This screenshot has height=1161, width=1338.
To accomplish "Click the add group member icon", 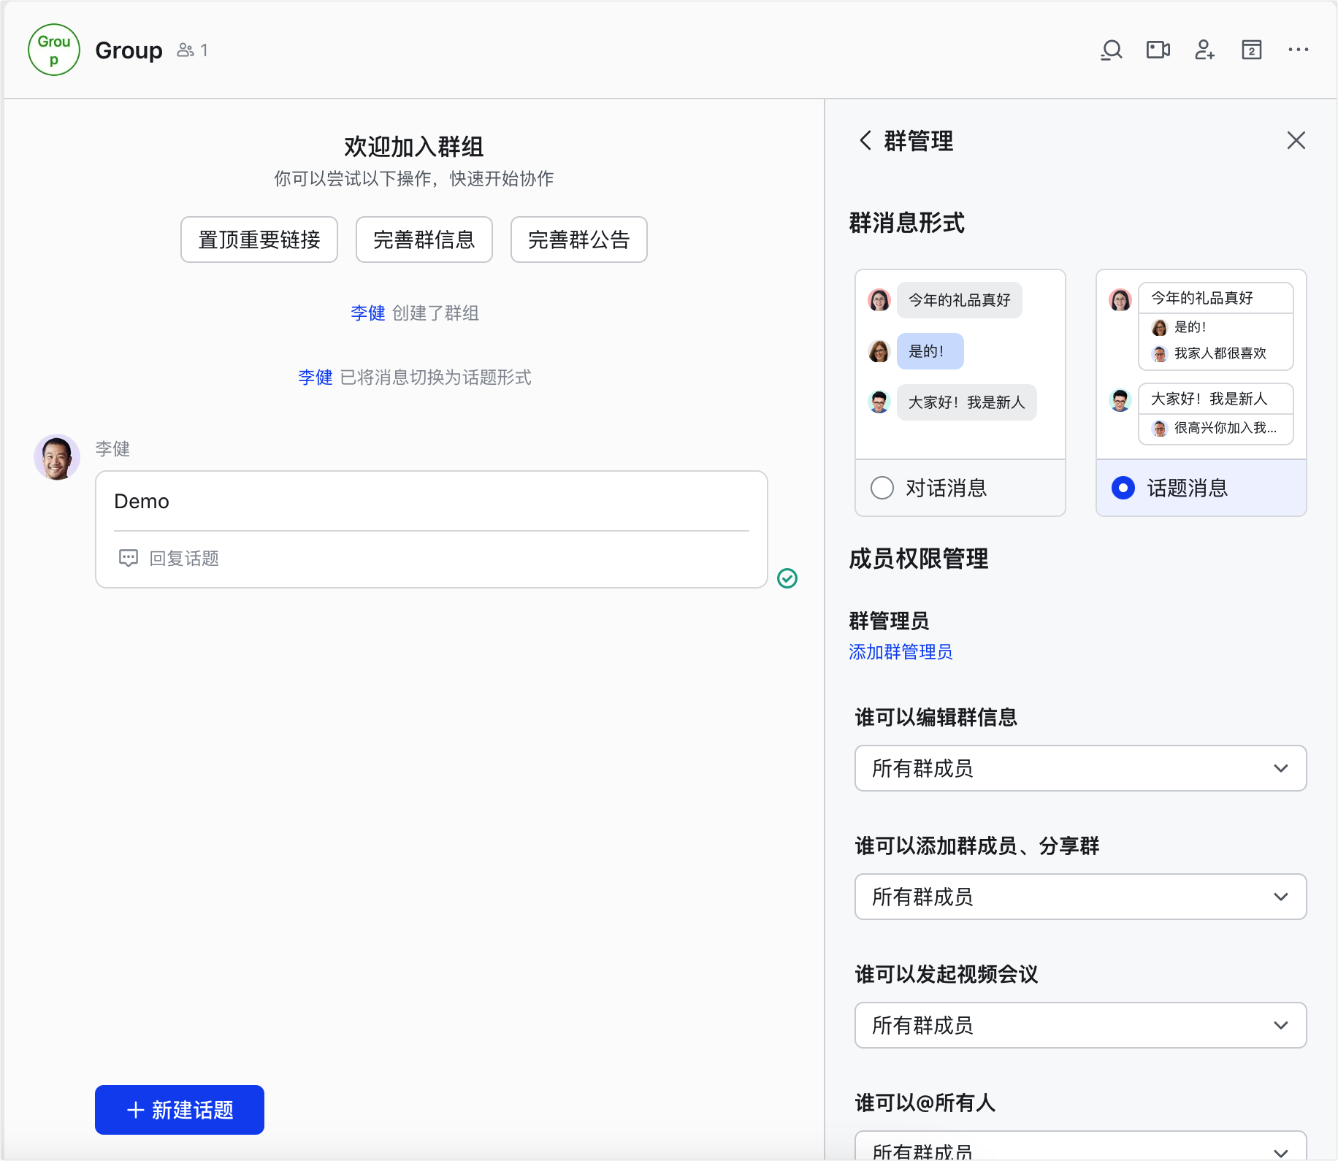I will coord(1204,50).
